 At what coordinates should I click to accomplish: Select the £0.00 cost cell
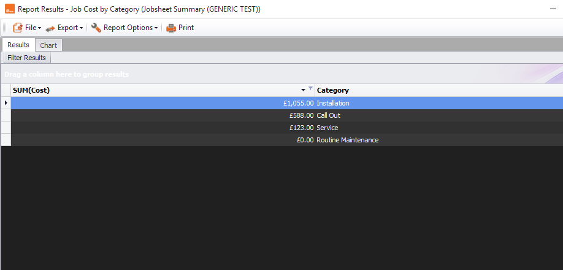[x=163, y=140]
